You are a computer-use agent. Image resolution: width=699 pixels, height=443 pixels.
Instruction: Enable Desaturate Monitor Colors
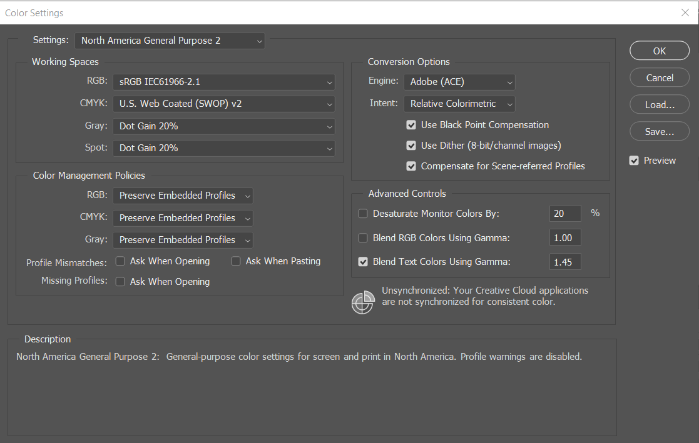click(363, 213)
